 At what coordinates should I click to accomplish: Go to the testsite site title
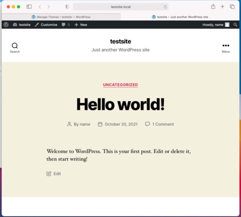[120, 41]
